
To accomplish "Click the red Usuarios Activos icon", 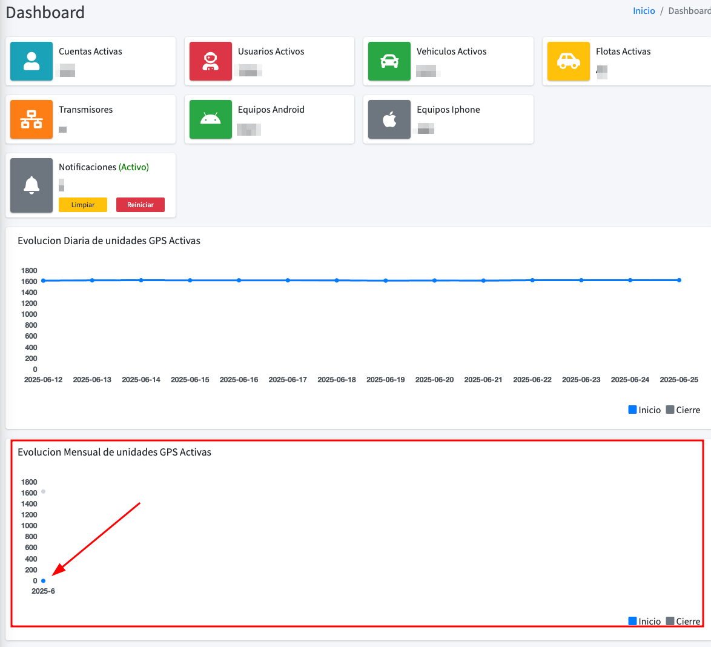I will [210, 61].
